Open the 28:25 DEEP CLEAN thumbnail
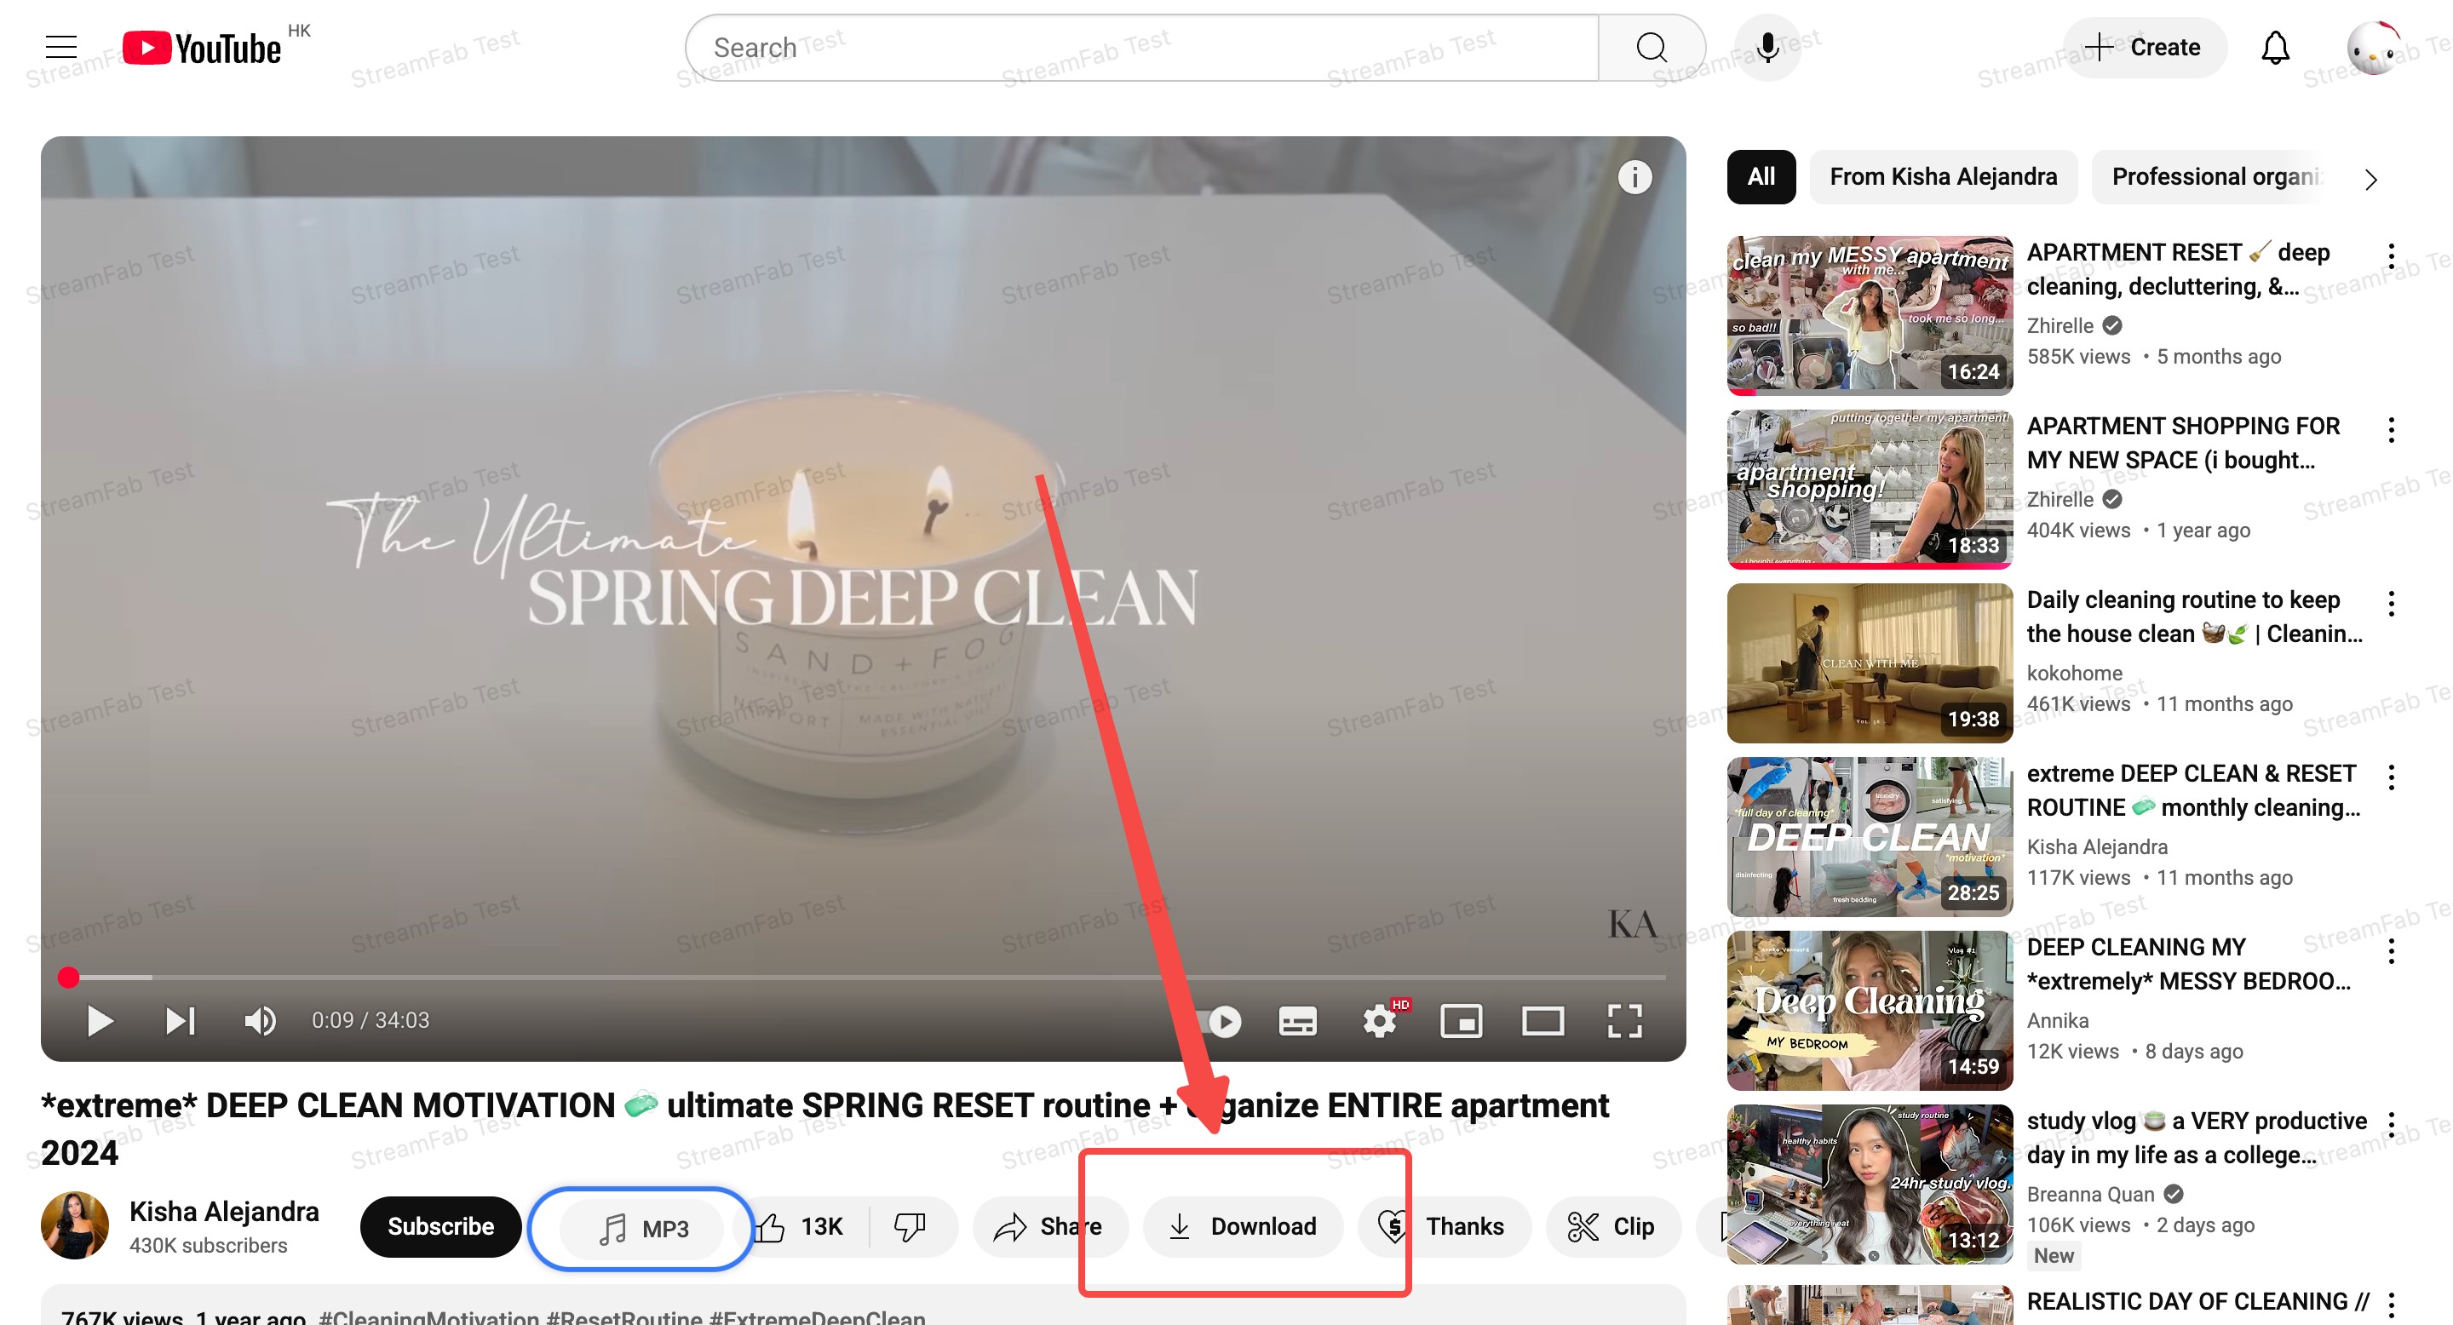2453x1325 pixels. point(1870,837)
